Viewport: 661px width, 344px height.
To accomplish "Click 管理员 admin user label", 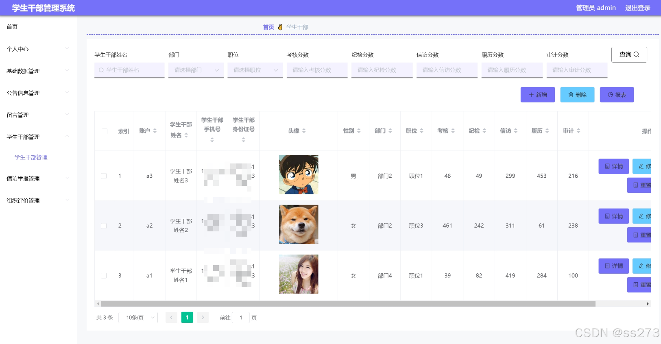I will click(596, 8).
